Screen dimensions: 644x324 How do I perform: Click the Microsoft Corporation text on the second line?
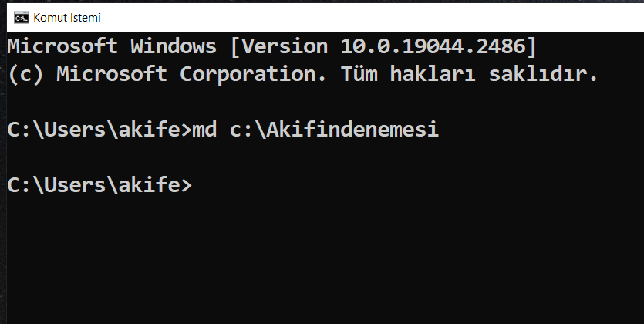[x=191, y=74]
